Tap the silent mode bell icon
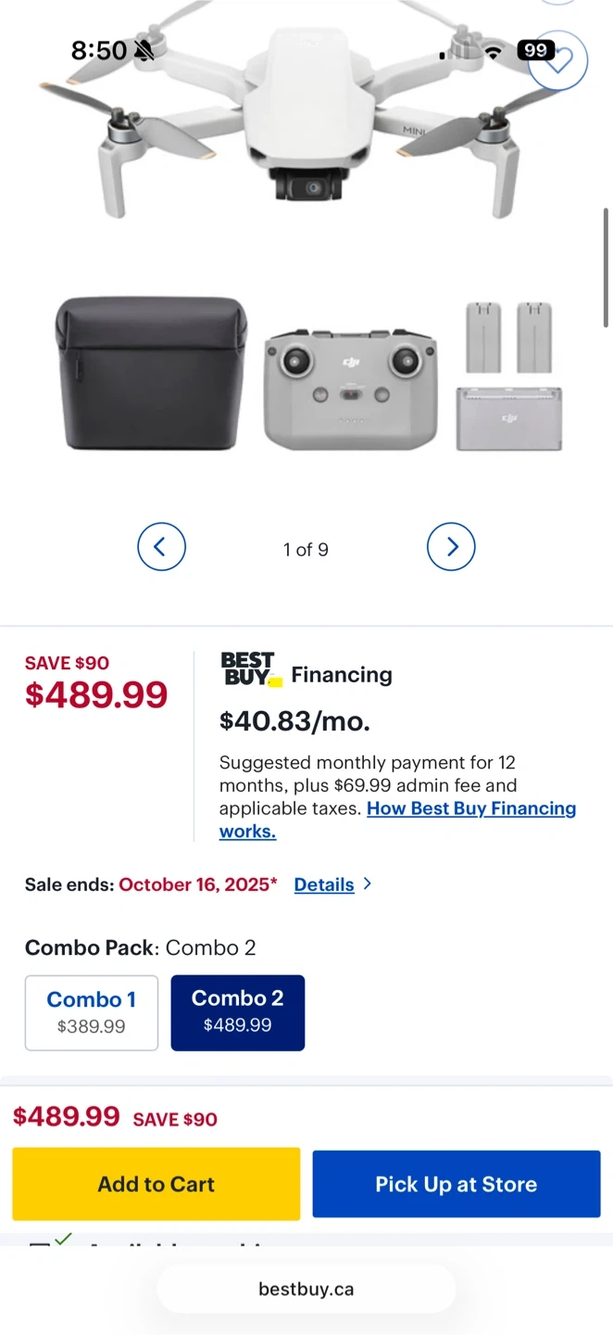This screenshot has width=613, height=1335. (144, 51)
